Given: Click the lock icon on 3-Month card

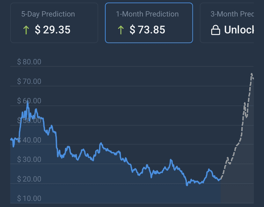Looking at the screenshot, I should pos(216,30).
